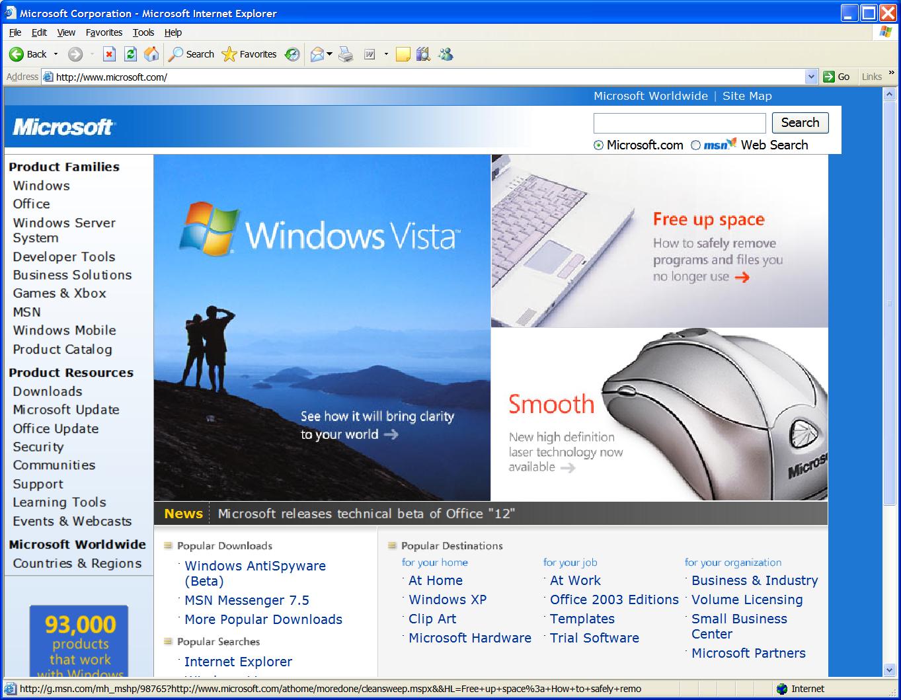Click the laser mouse Smooth banner
Image resolution: width=901 pixels, height=700 pixels.
click(x=659, y=414)
